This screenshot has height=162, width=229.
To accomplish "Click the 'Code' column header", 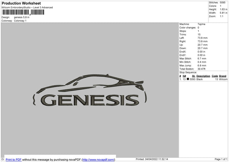I will coord(214,76).
